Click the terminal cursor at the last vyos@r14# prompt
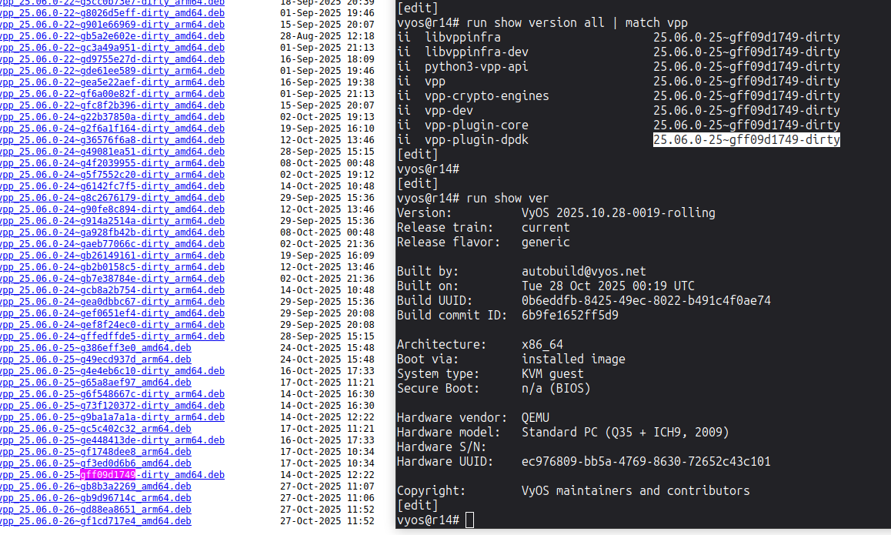 [x=470, y=520]
